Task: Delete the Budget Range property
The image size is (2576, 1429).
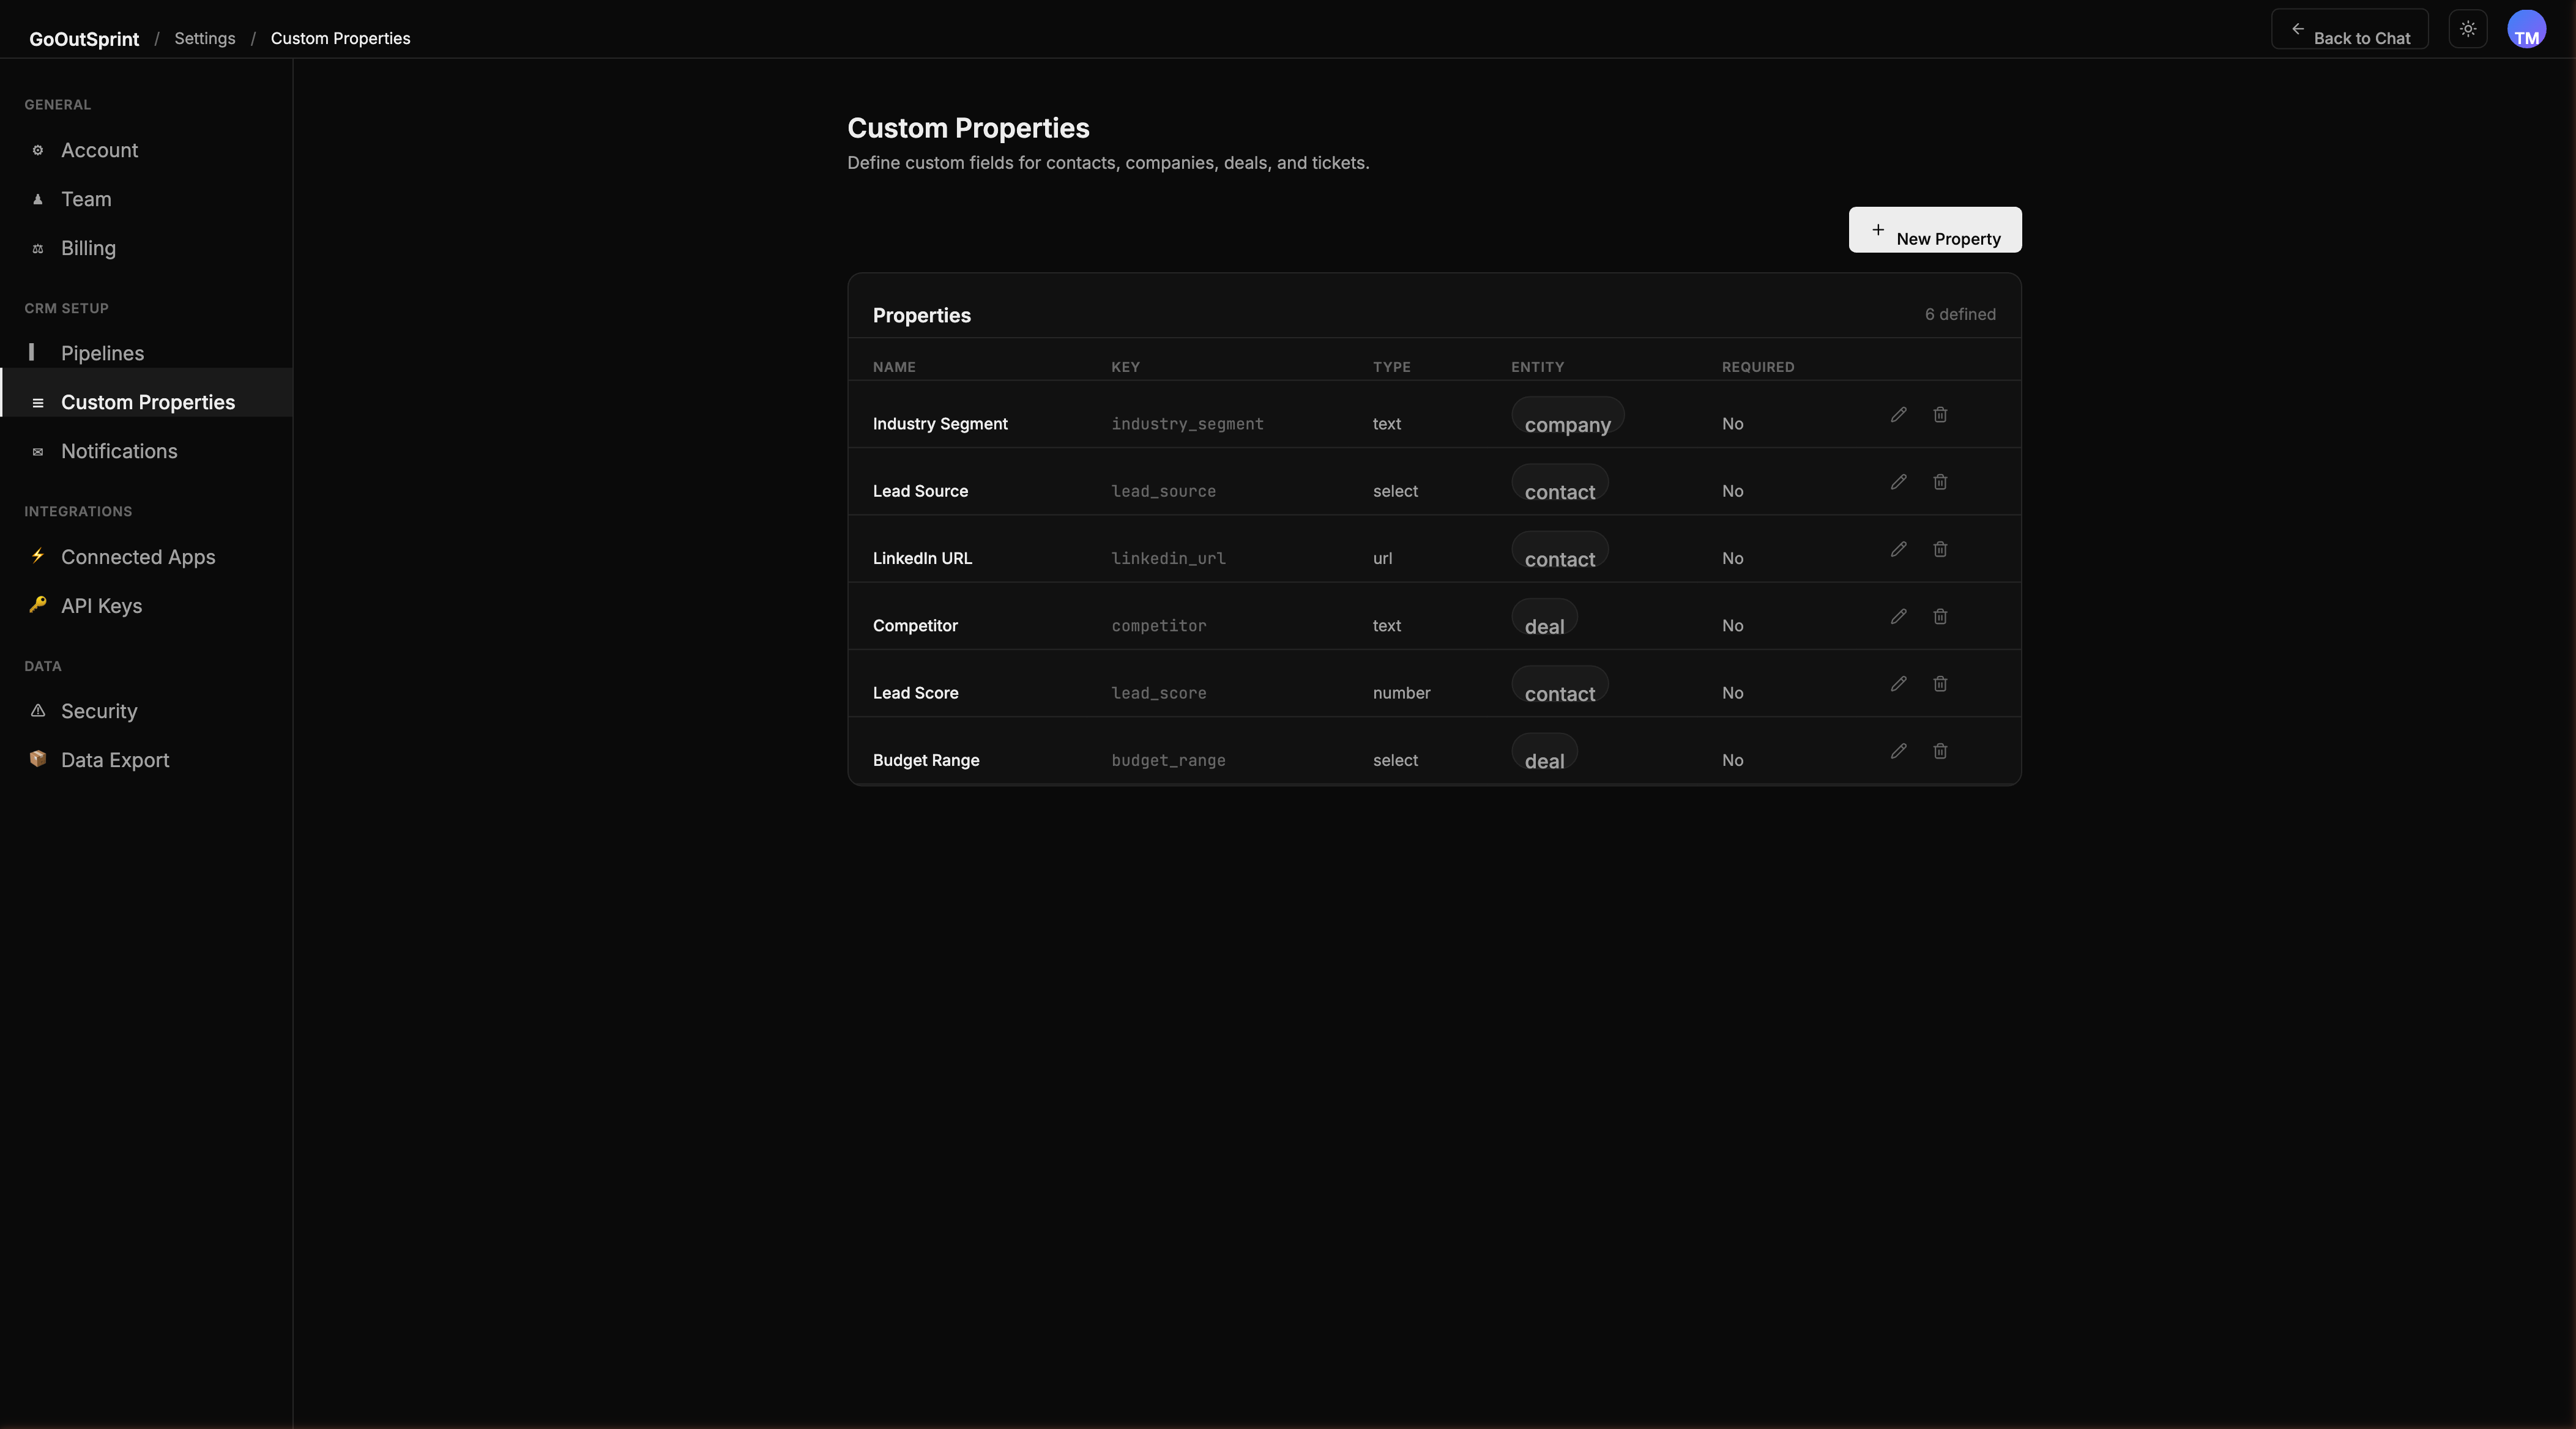Action: click(x=1940, y=751)
